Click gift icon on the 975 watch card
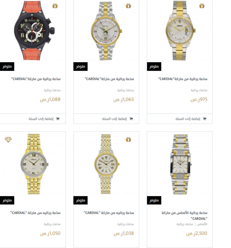The width and height of the screenshot is (231, 248). 202,6
